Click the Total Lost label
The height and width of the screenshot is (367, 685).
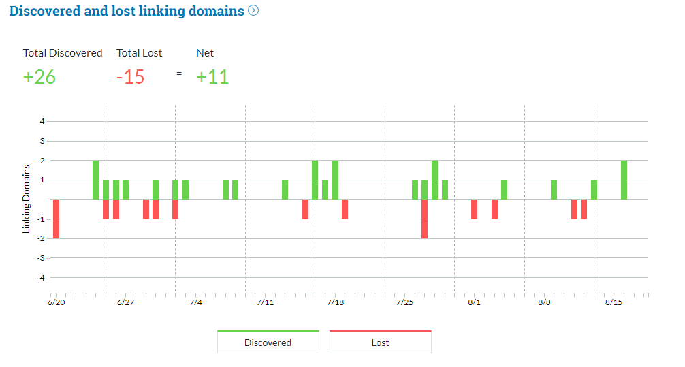tap(140, 53)
